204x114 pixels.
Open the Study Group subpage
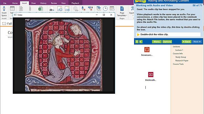pyautogui.click(x=181, y=57)
